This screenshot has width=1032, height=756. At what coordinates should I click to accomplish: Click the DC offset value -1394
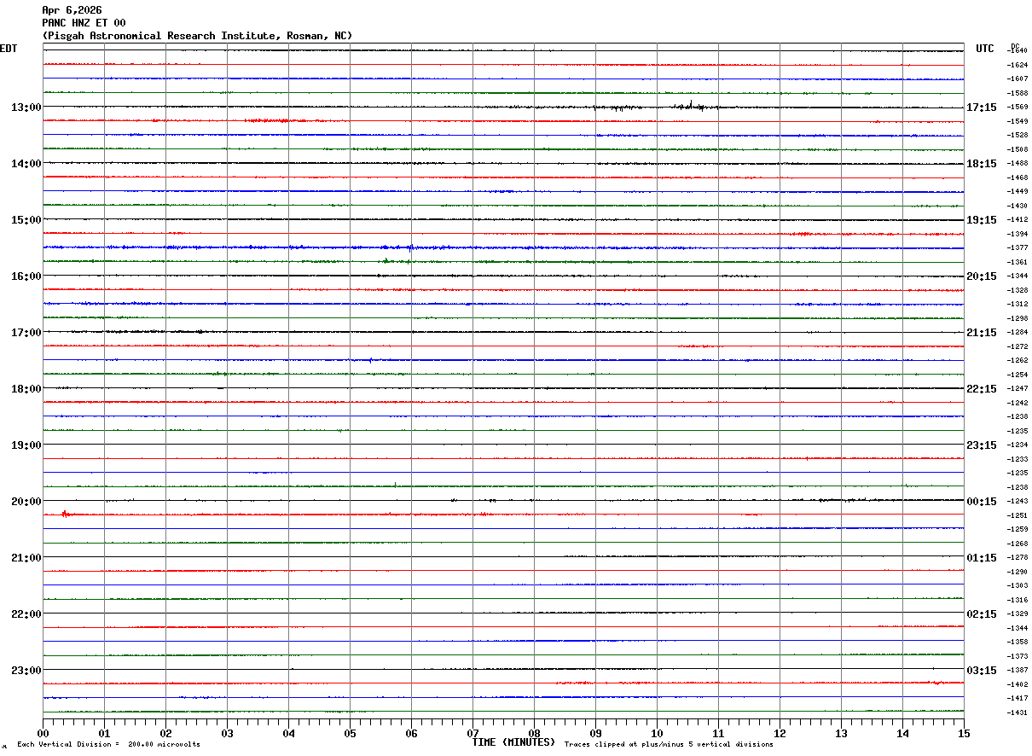click(x=1018, y=234)
